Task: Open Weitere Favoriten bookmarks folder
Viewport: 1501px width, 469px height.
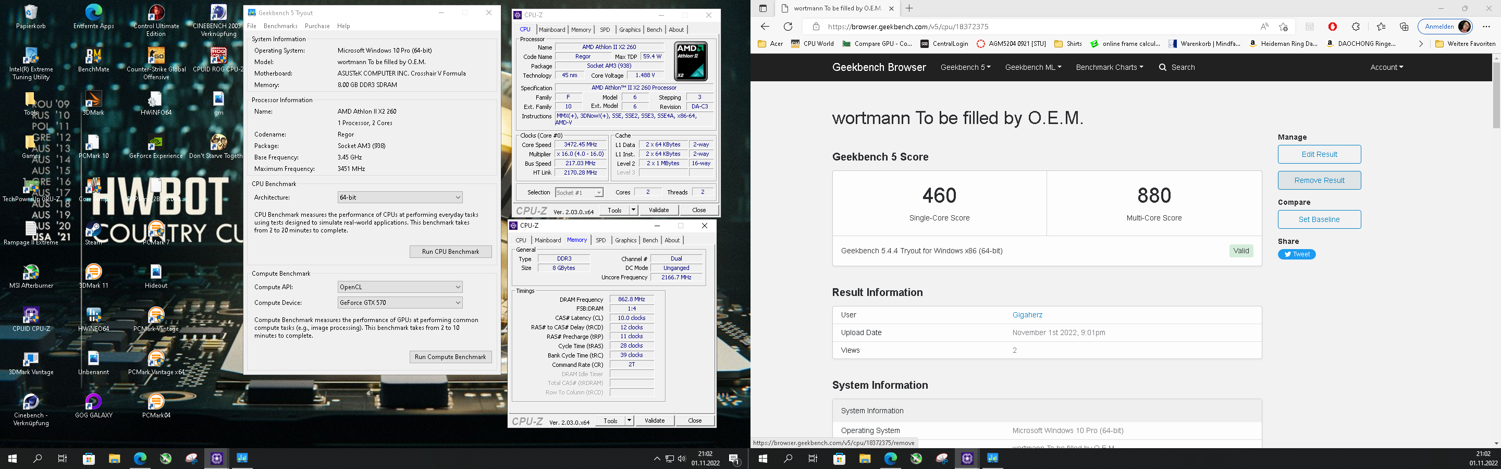Action: coord(1465,44)
